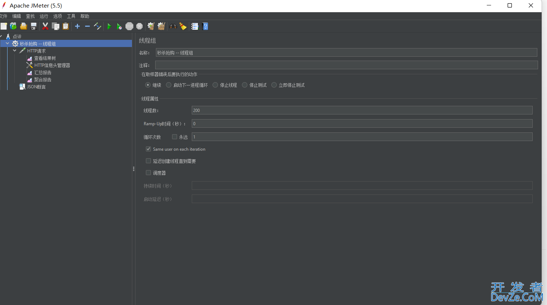Select the 停止测试 radio option
547x305 pixels.
tap(244, 85)
